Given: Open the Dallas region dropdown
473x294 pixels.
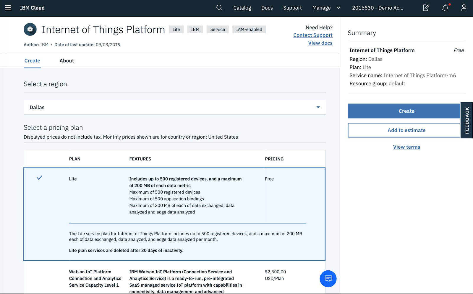Looking at the screenshot, I should click(x=175, y=107).
